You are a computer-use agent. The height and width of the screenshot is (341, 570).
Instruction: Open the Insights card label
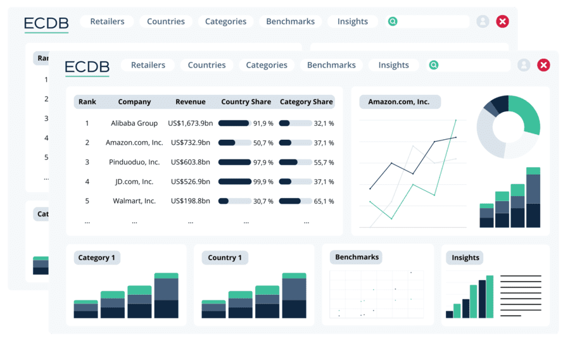[x=465, y=257]
